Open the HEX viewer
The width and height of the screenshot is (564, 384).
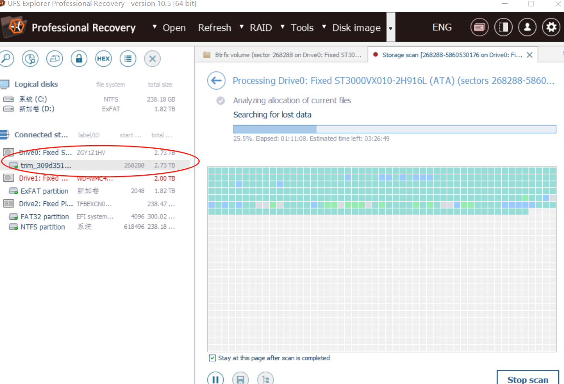tap(103, 58)
